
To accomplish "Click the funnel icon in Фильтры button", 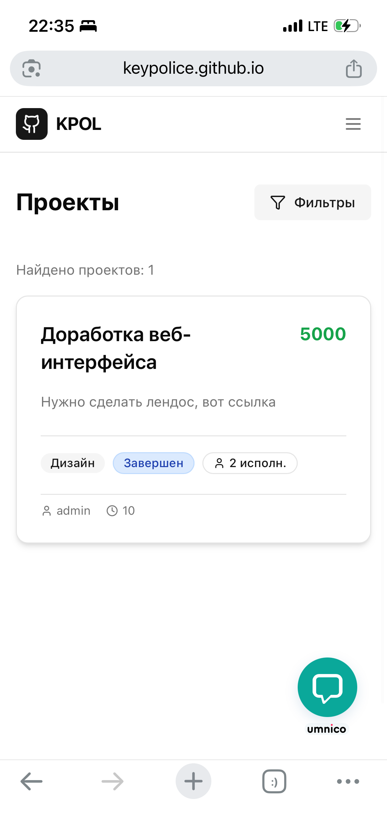I will click(278, 202).
